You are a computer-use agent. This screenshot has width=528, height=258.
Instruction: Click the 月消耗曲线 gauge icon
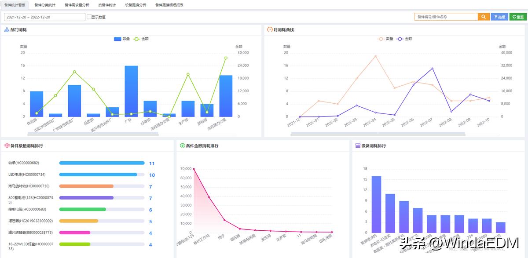270,30
